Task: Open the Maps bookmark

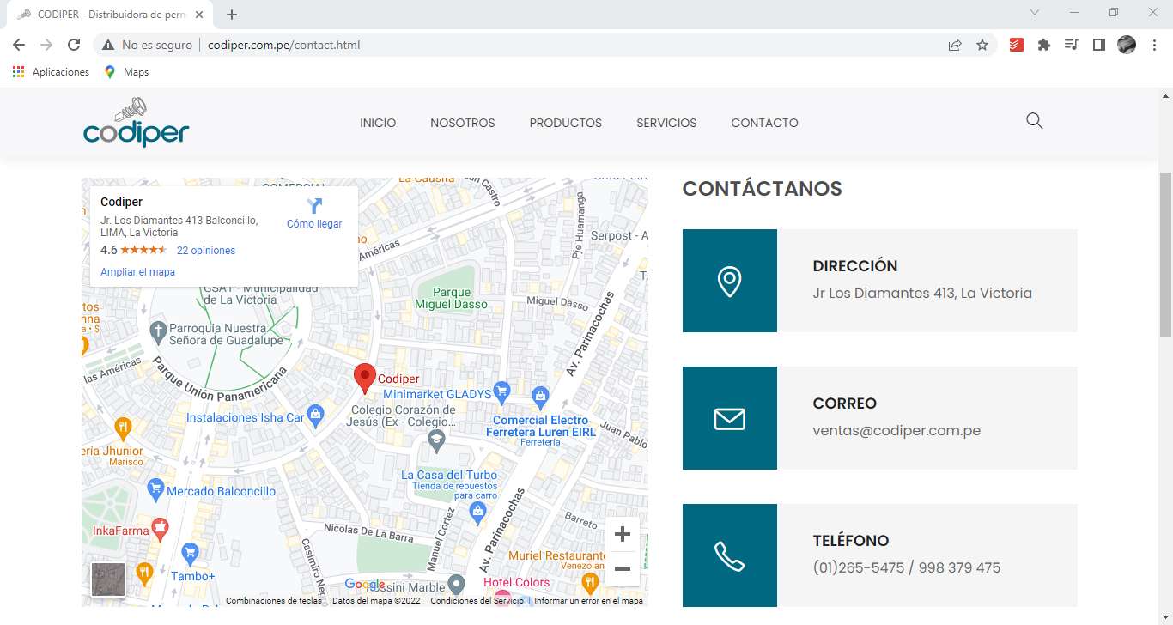Action: (x=126, y=72)
